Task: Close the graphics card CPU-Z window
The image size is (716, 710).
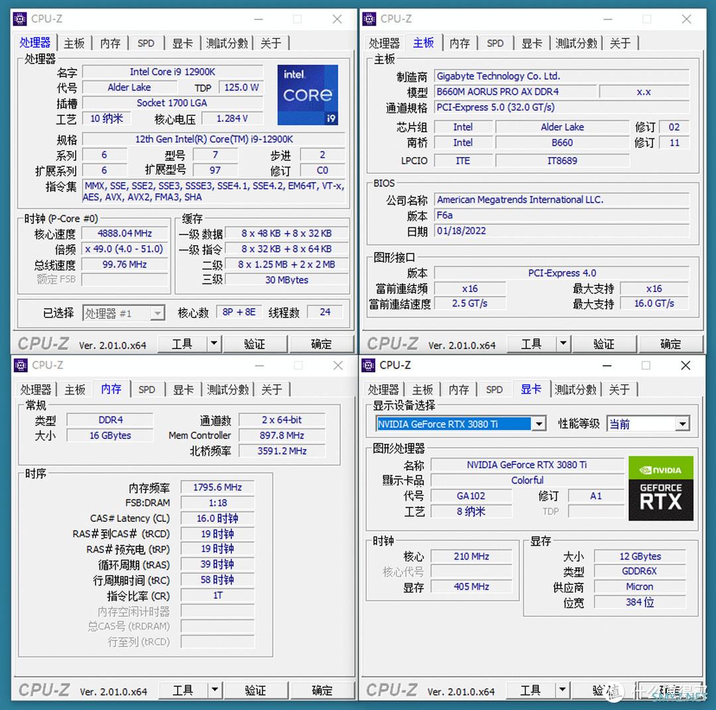Action: tap(686, 365)
